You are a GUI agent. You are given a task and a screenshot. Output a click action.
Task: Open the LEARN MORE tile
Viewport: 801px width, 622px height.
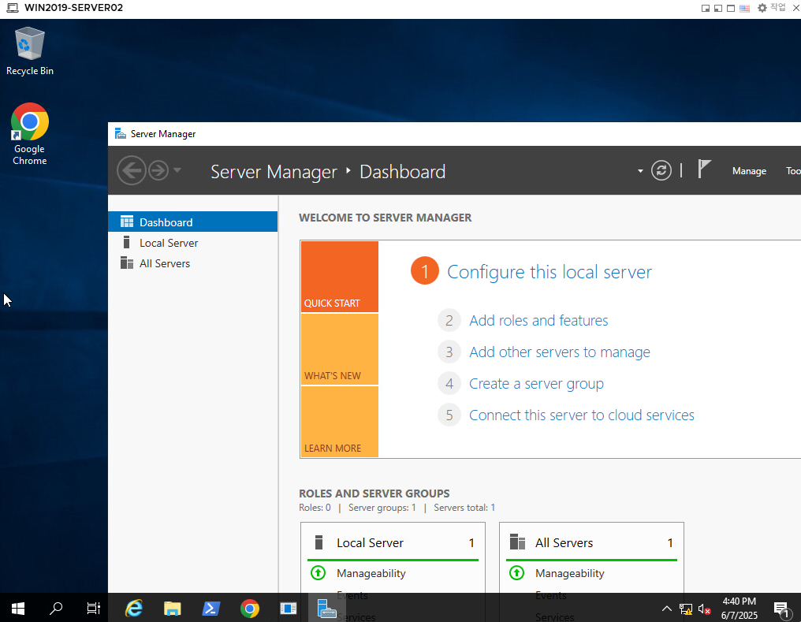pyautogui.click(x=340, y=422)
